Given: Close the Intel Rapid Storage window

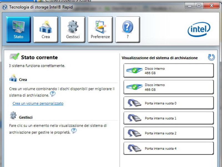Looking at the screenshot, I should click(x=211, y=6).
